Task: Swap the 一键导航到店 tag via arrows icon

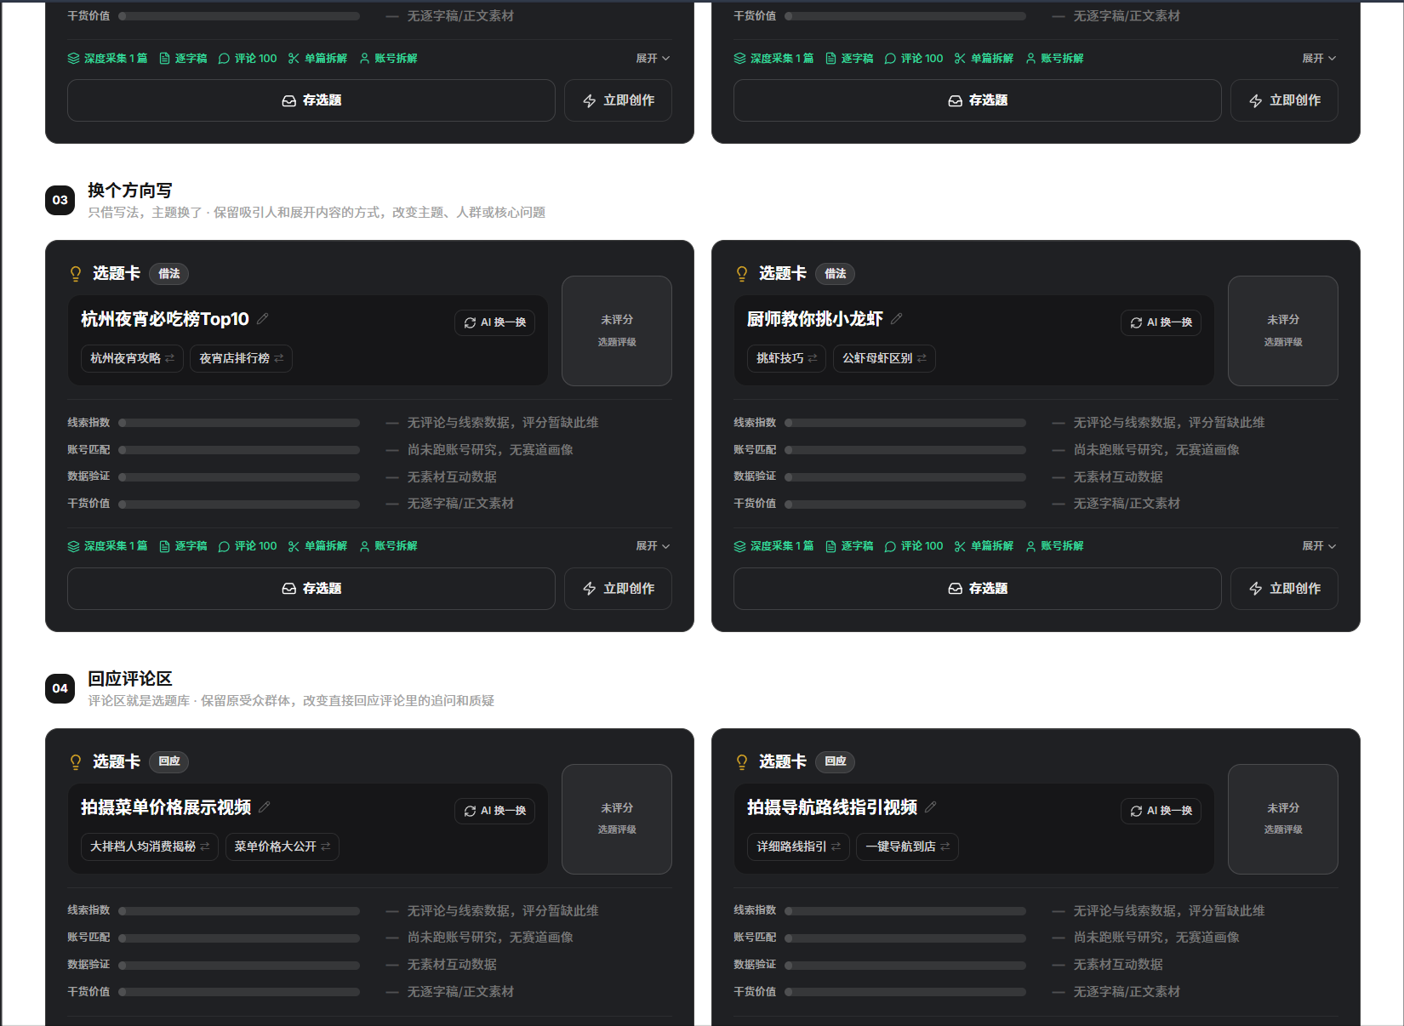Action: [x=945, y=846]
